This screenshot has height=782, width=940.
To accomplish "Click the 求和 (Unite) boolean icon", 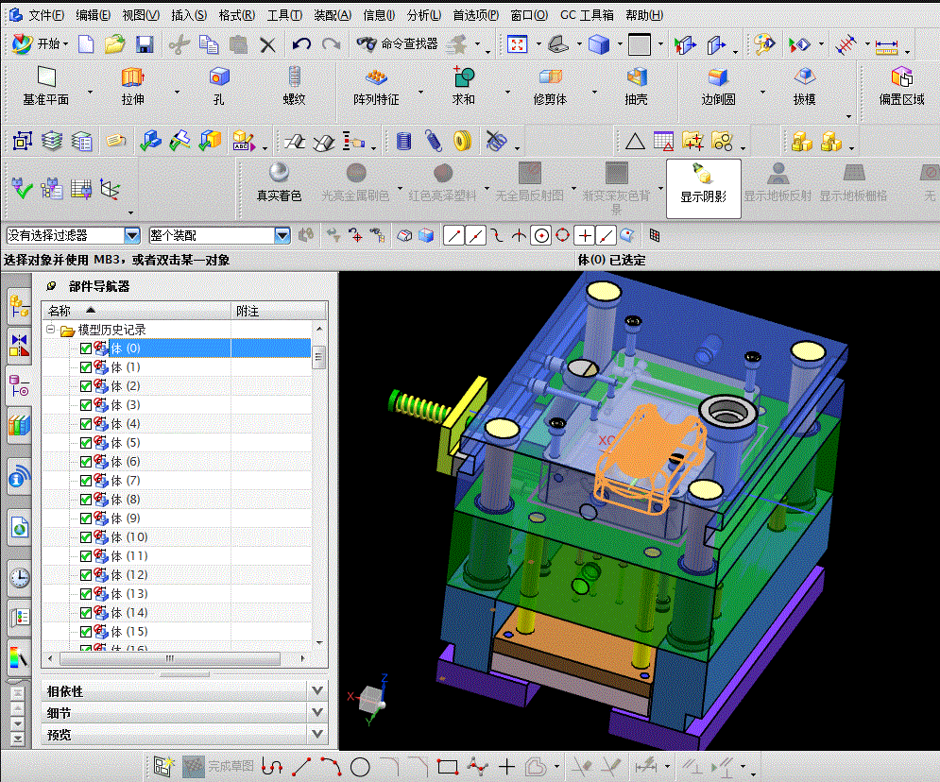I will point(463,78).
